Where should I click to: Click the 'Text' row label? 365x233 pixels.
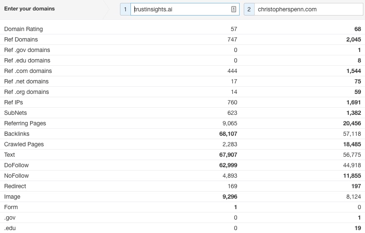(9, 155)
